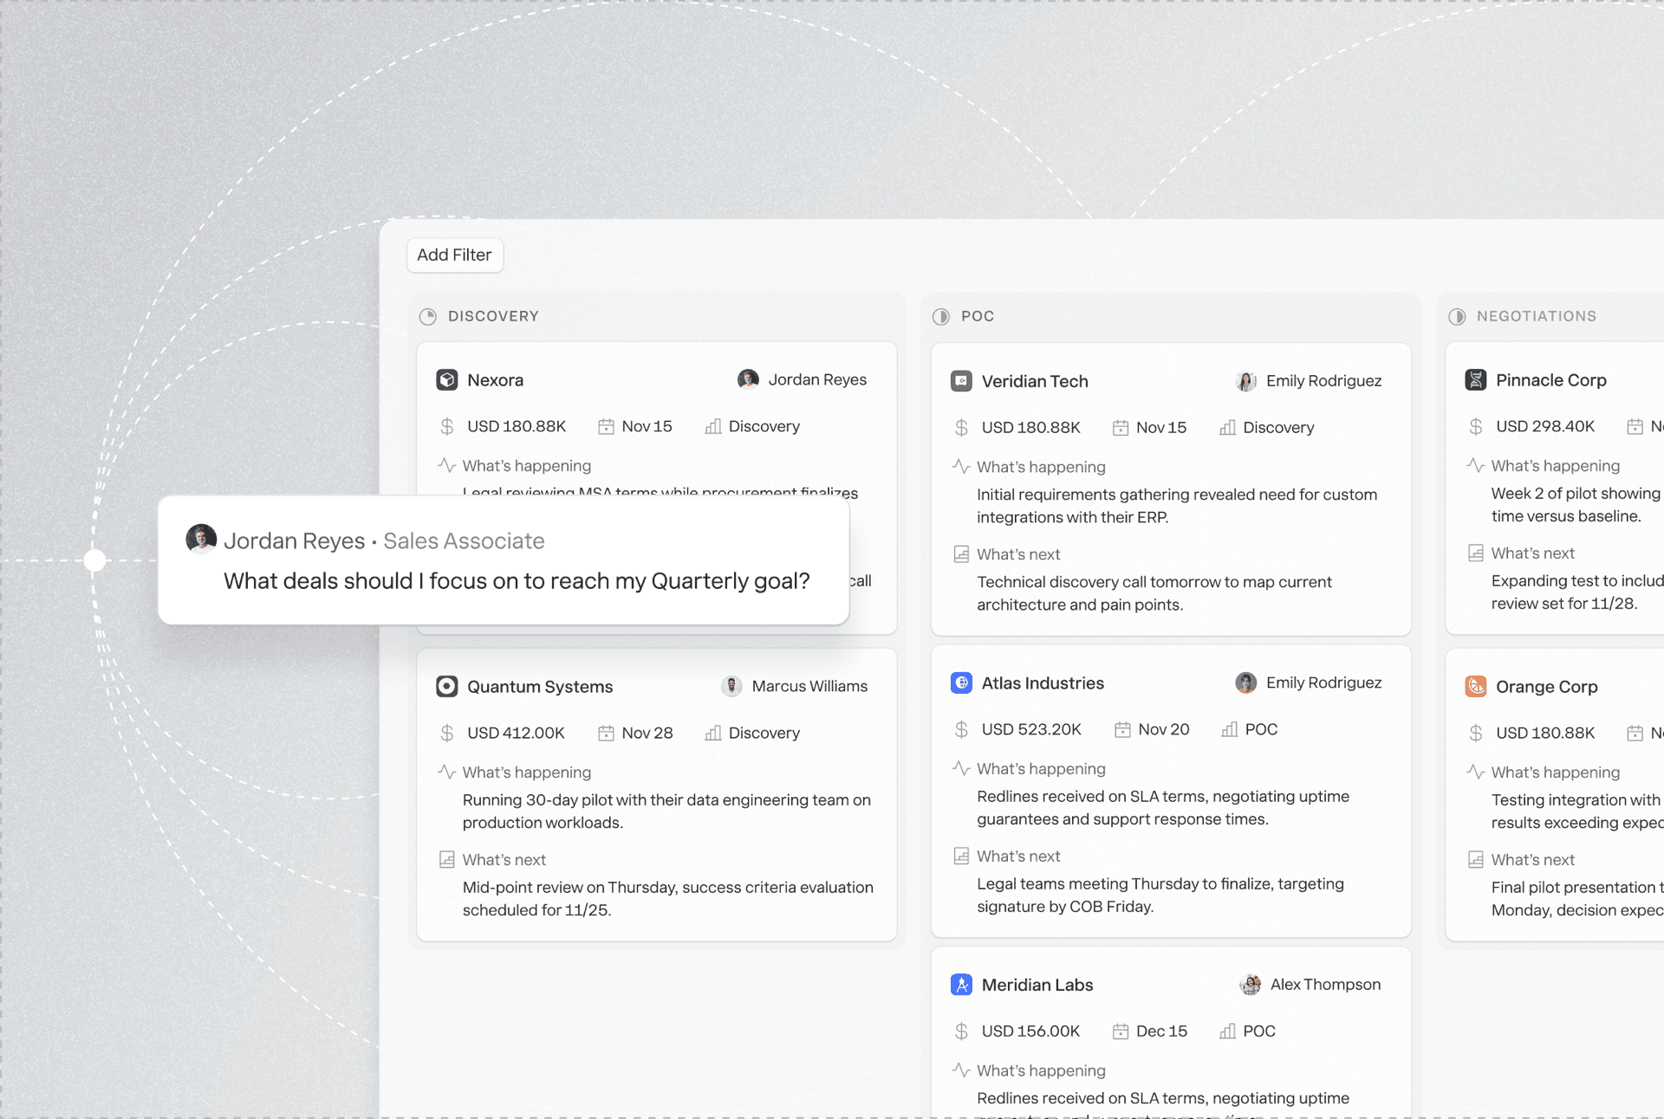Image resolution: width=1664 pixels, height=1119 pixels.
Task: Click USD 412.00K amount
Action: pyautogui.click(x=516, y=733)
